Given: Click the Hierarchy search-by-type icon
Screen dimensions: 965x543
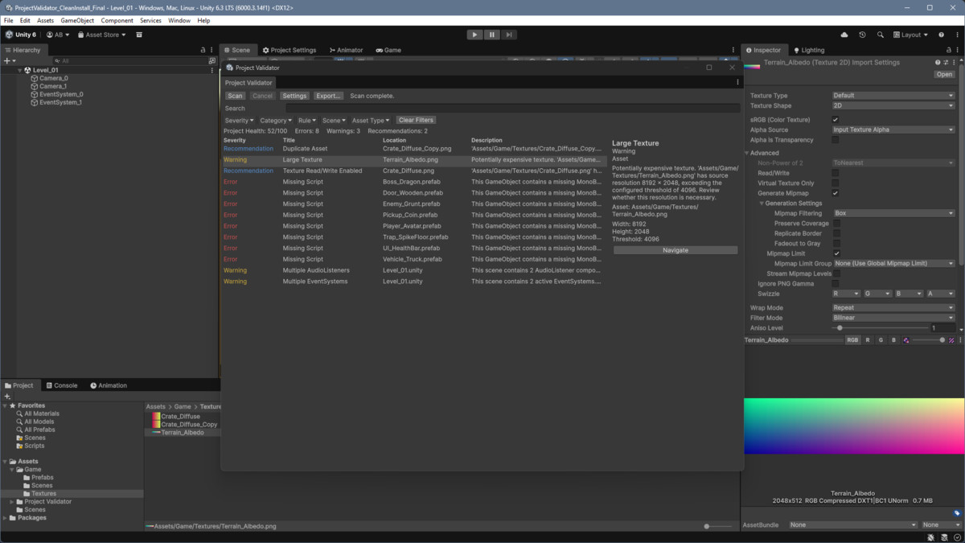Looking at the screenshot, I should pos(211,60).
